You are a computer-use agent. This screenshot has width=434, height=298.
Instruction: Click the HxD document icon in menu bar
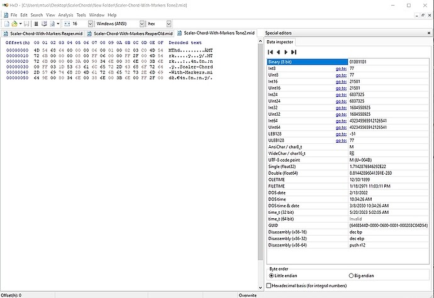(x=6, y=15)
